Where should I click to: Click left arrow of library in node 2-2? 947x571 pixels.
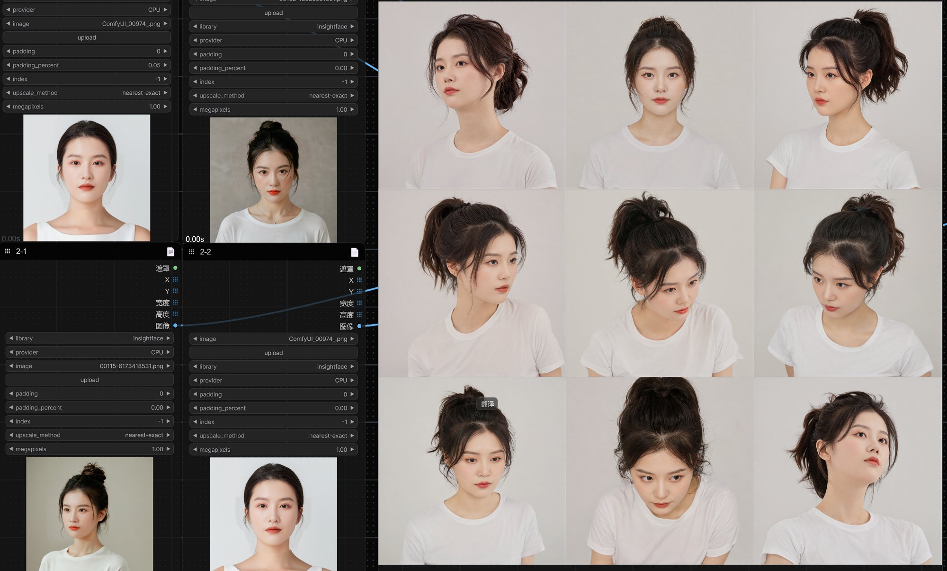195,366
